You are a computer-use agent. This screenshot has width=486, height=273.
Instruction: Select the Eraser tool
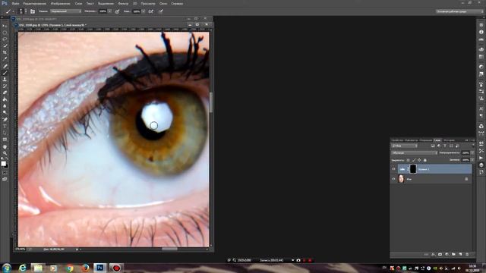[5, 93]
